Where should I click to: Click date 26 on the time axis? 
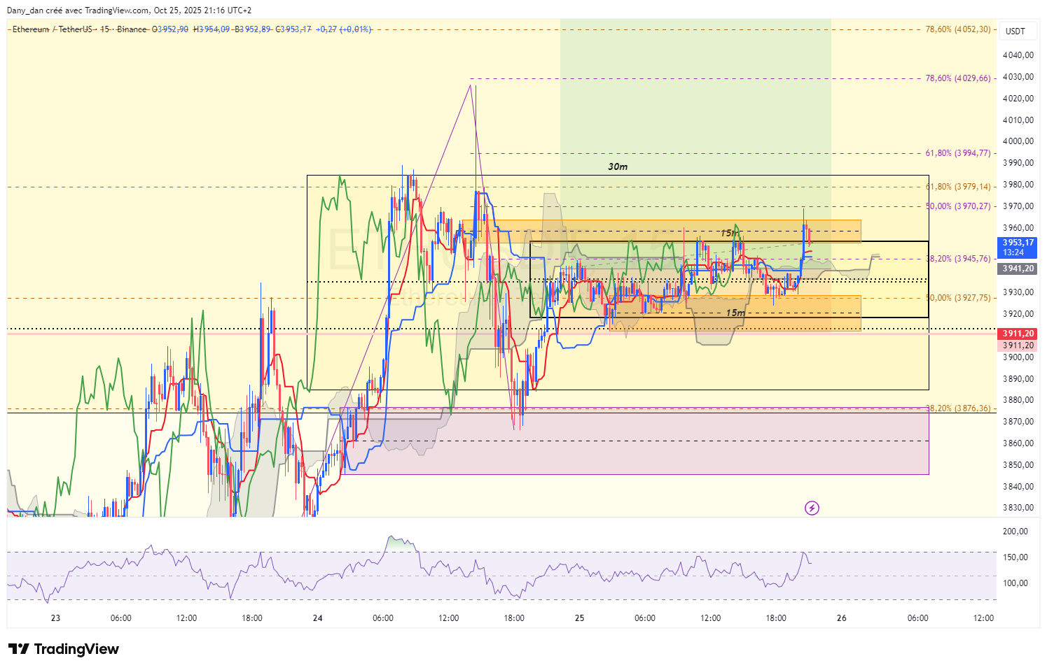(842, 618)
